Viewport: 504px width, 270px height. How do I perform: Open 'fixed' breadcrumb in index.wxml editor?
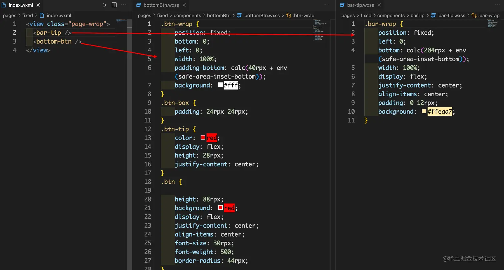(x=28, y=15)
